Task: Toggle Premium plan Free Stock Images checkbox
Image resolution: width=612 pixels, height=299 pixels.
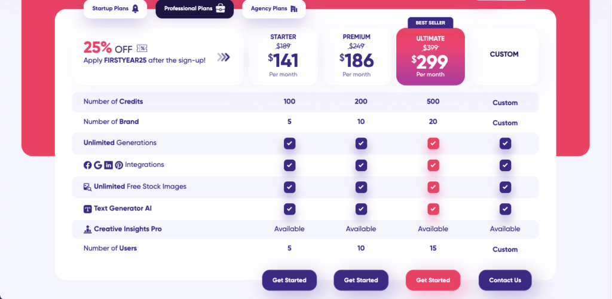Action: click(361, 187)
